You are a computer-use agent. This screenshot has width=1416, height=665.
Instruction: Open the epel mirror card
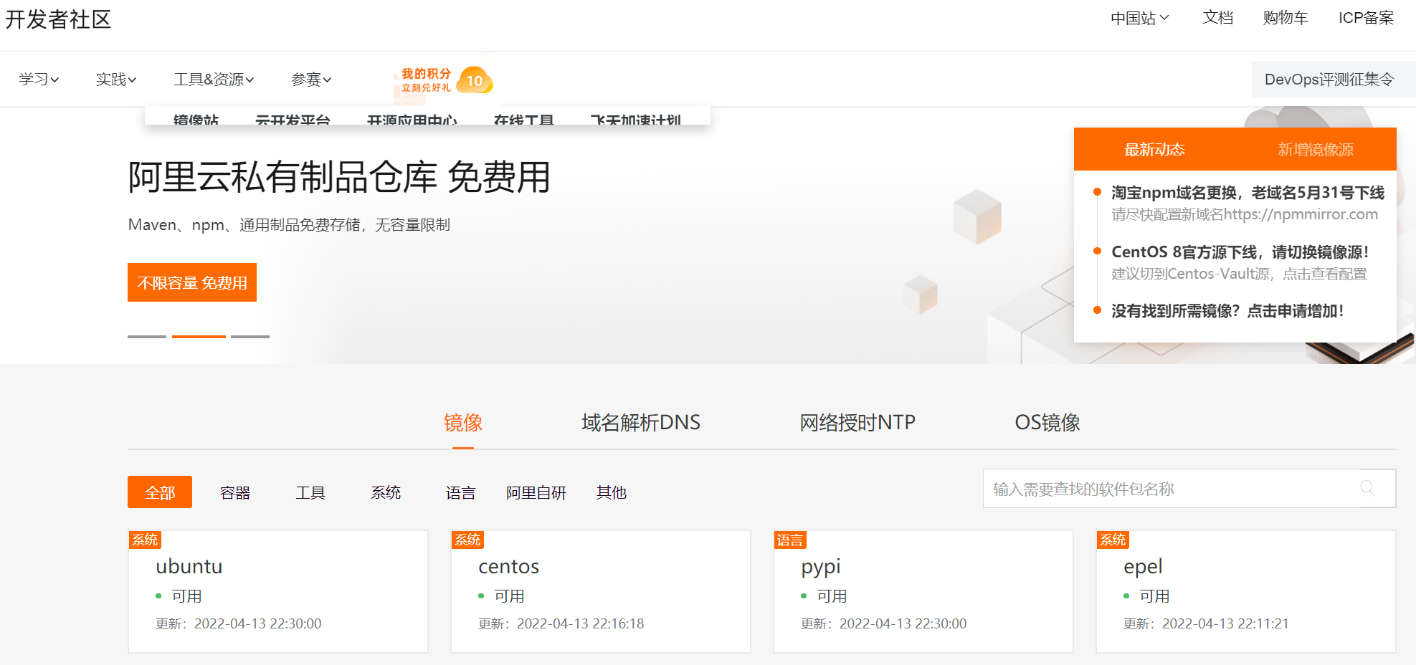(x=1246, y=591)
